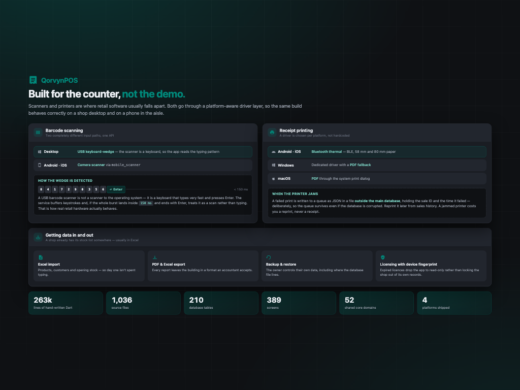Image resolution: width=520 pixels, height=390 pixels.
Task: Click the Apple icon in macOS row
Action: pyautogui.click(x=274, y=179)
